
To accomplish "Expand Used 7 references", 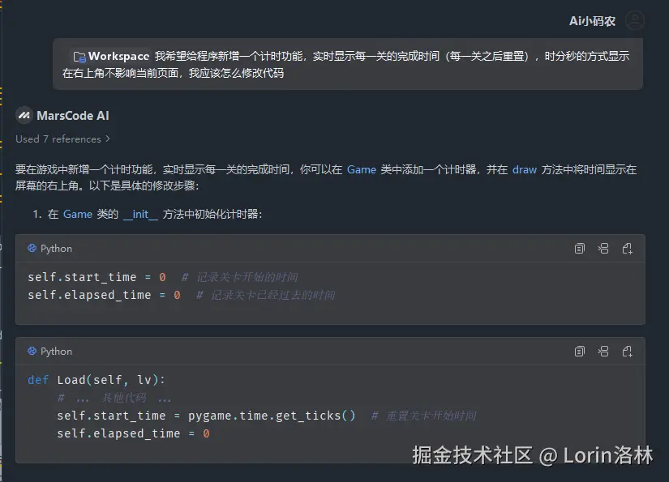I will [62, 139].
